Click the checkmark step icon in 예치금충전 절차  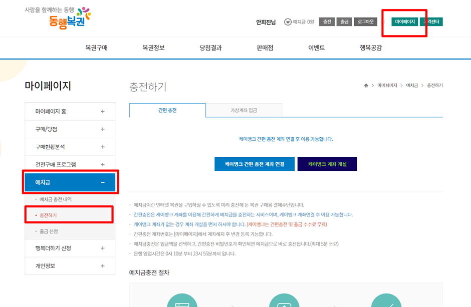pyautogui.click(x=386, y=300)
